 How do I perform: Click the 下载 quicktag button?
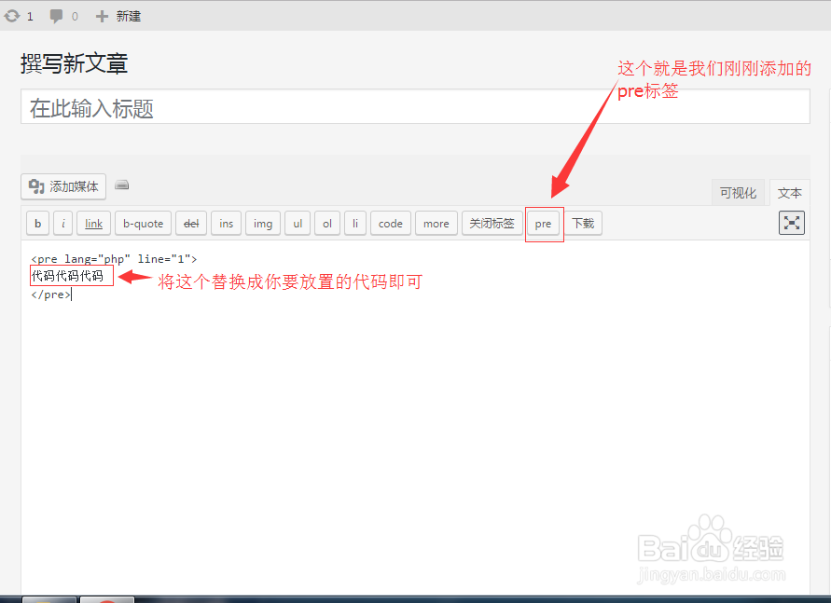(x=583, y=224)
